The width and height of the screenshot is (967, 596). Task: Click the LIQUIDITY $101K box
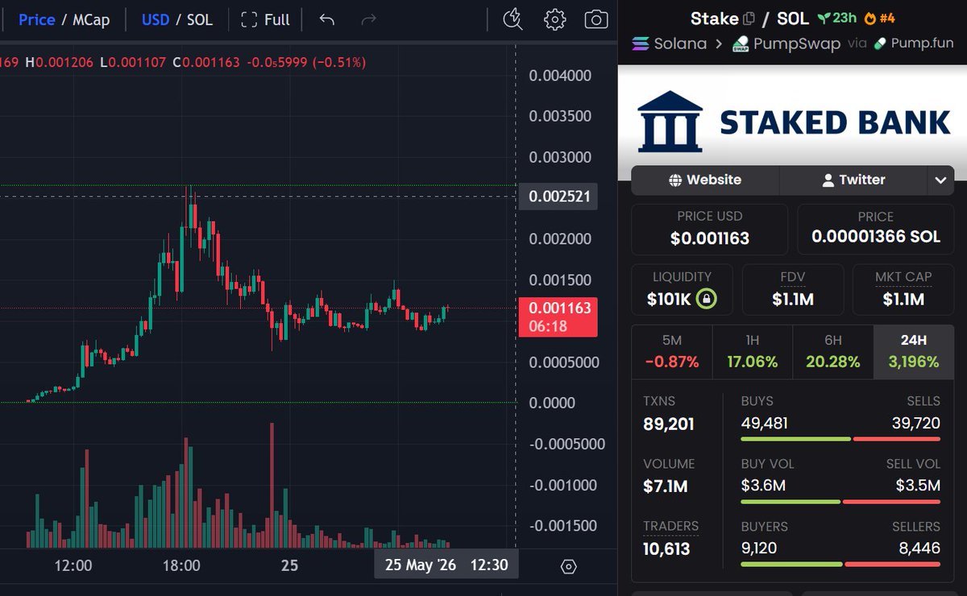tap(682, 289)
